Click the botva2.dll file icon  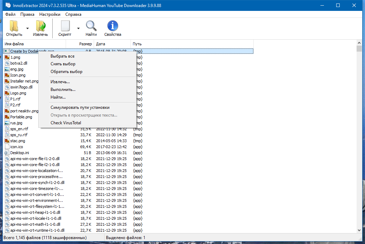click(7, 63)
